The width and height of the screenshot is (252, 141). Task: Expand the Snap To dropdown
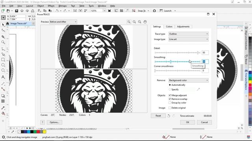tap(148, 11)
